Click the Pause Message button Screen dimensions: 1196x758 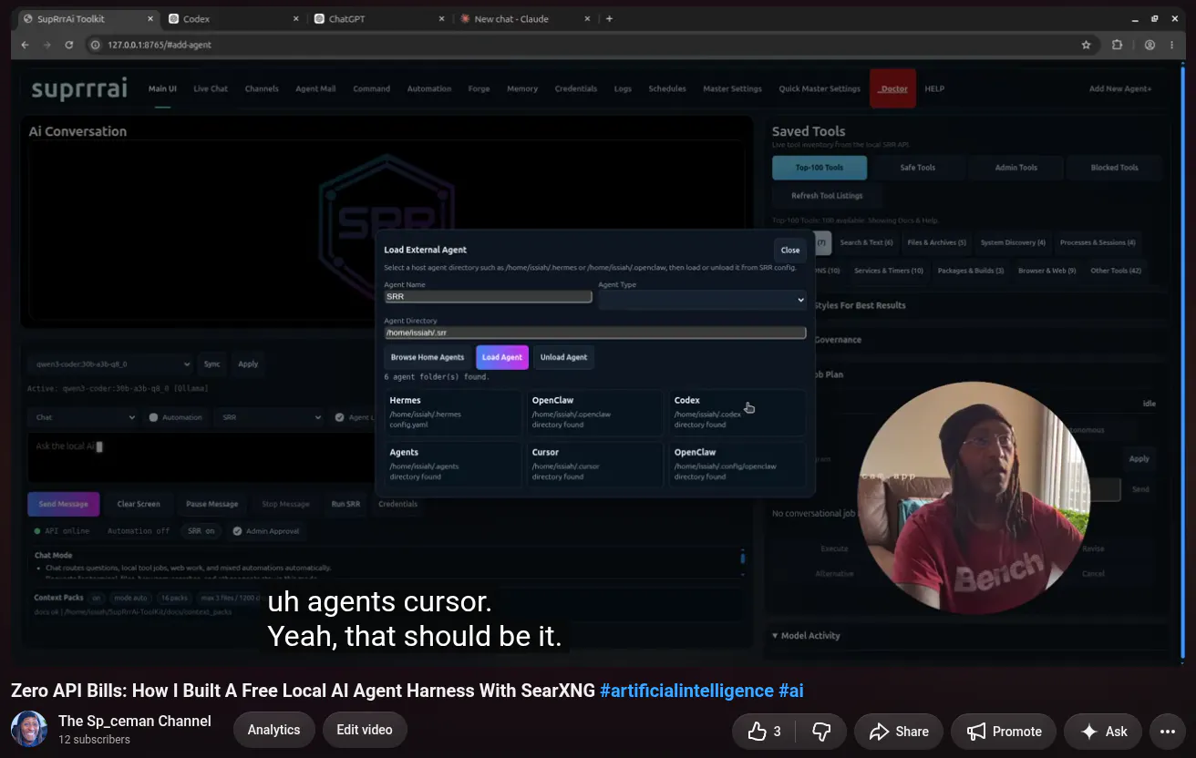pyautogui.click(x=211, y=504)
